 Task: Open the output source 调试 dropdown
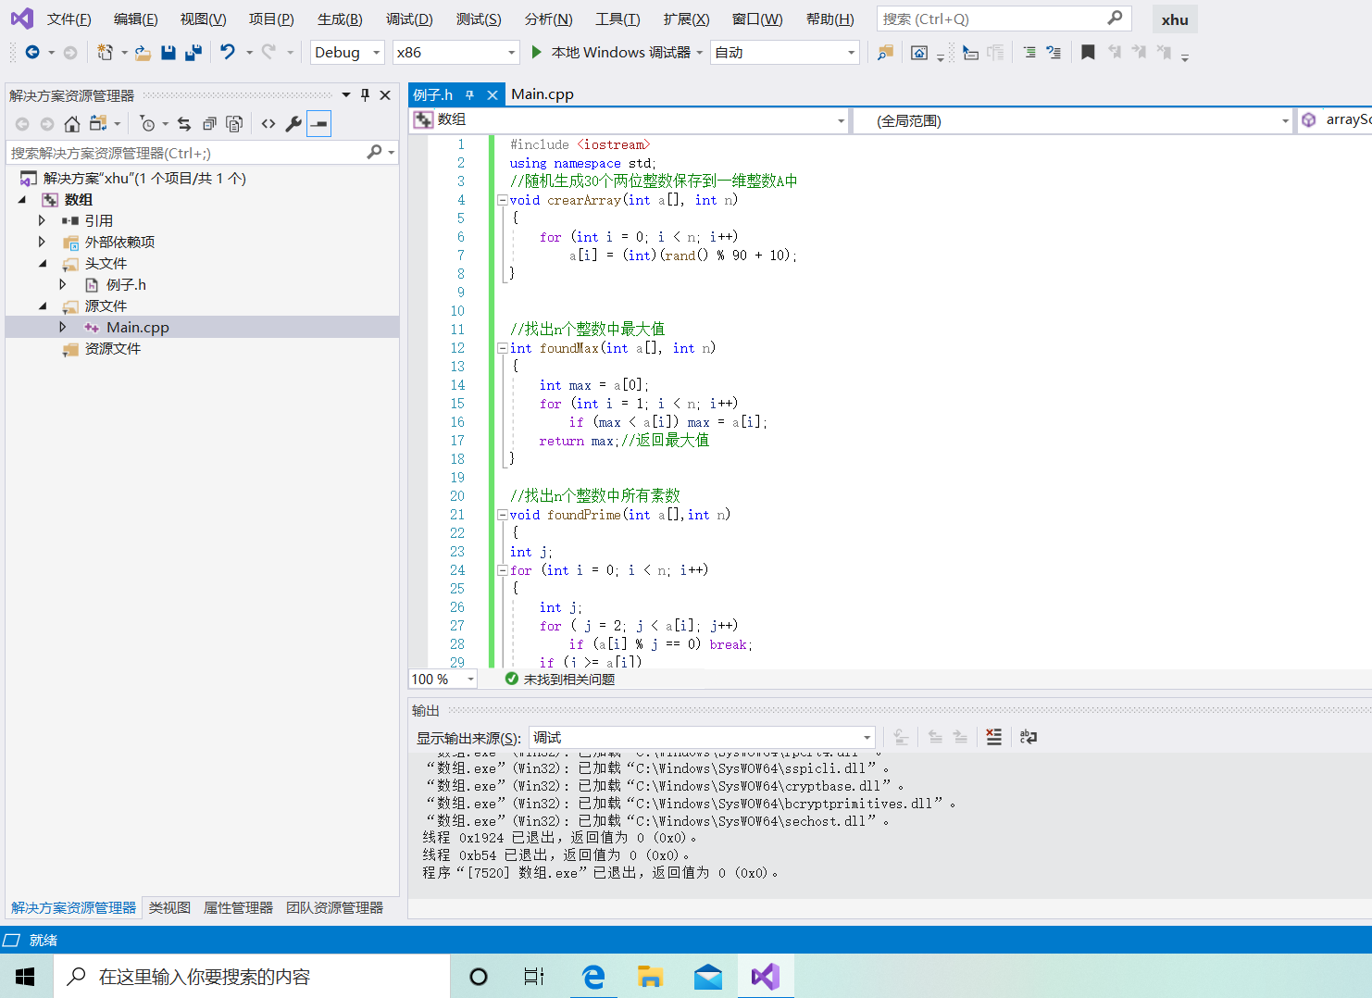[702, 738]
